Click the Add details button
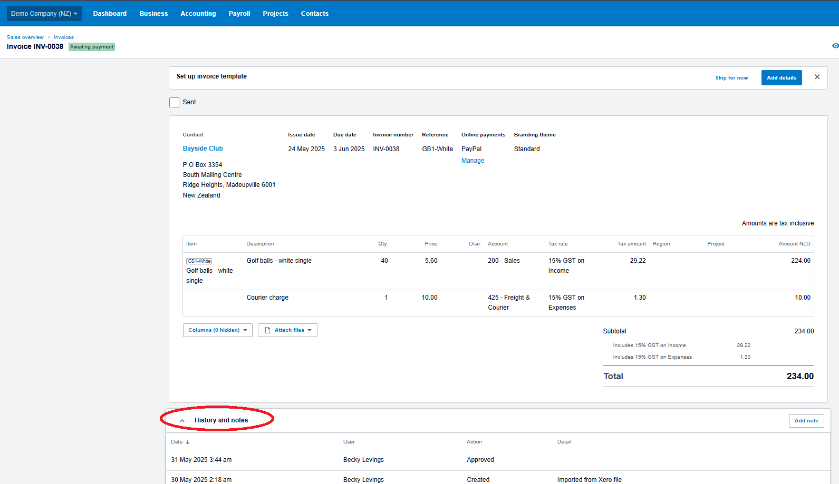Screen dimensions: 839x484 [x=782, y=78]
